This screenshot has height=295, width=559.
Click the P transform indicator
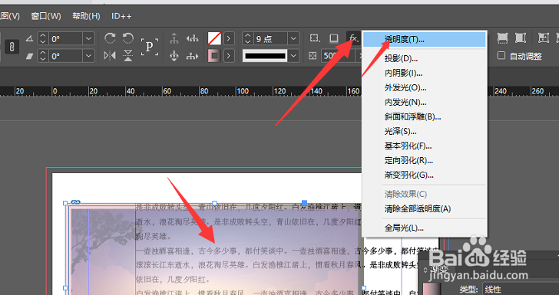click(150, 47)
